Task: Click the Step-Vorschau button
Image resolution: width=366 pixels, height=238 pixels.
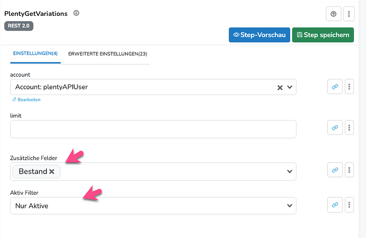Action: (x=259, y=35)
